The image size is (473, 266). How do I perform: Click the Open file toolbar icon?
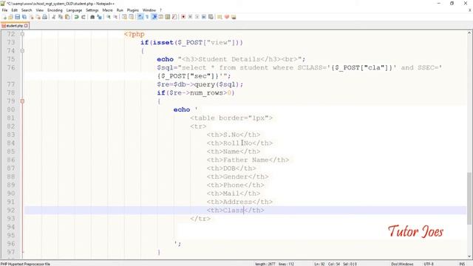(10, 17)
